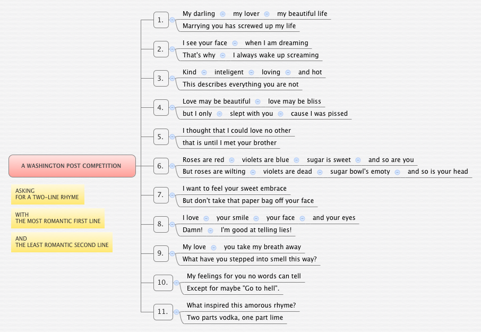Collapse the branch after "Roses are red"
This screenshot has width=481, height=332.
(x=231, y=159)
